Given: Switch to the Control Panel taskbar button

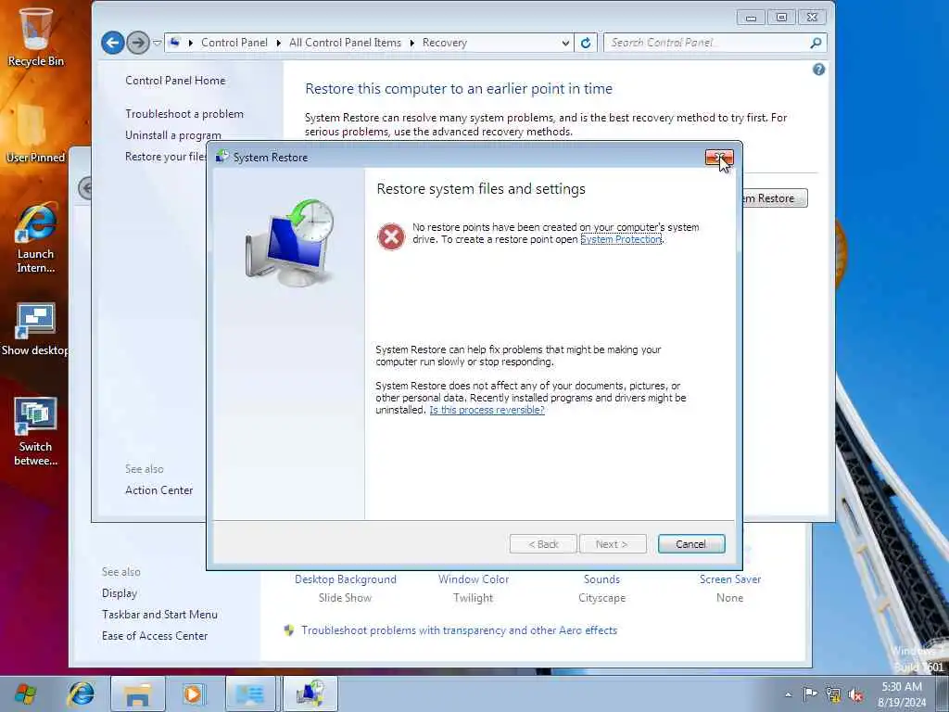Looking at the screenshot, I should coord(250,693).
